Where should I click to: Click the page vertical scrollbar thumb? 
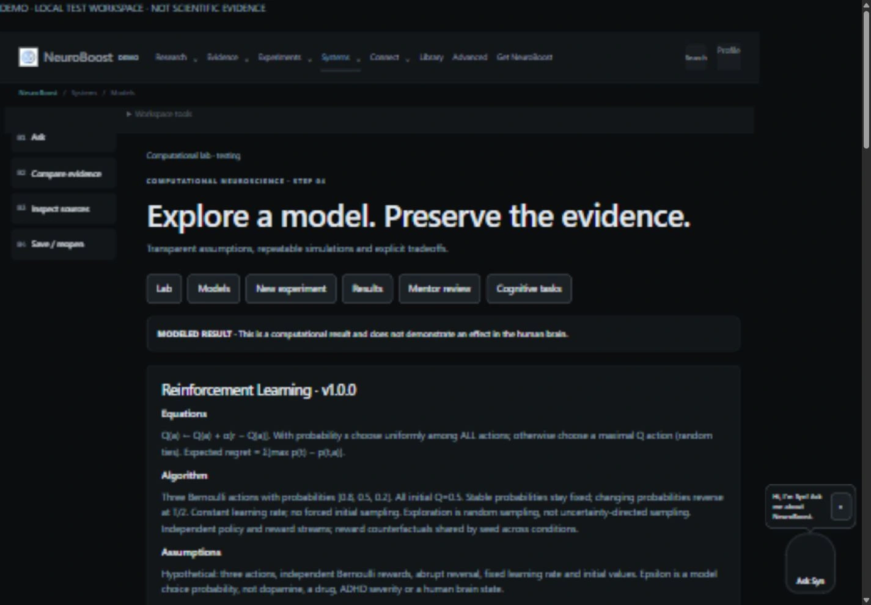tap(866, 79)
